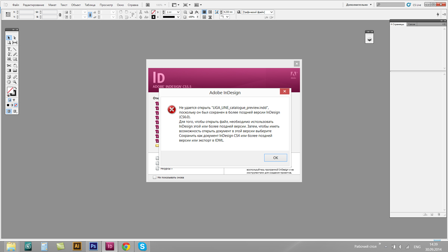Click OK in the Adobe InDesign error dialog
Screen dimensions: 448x252
pos(276,158)
